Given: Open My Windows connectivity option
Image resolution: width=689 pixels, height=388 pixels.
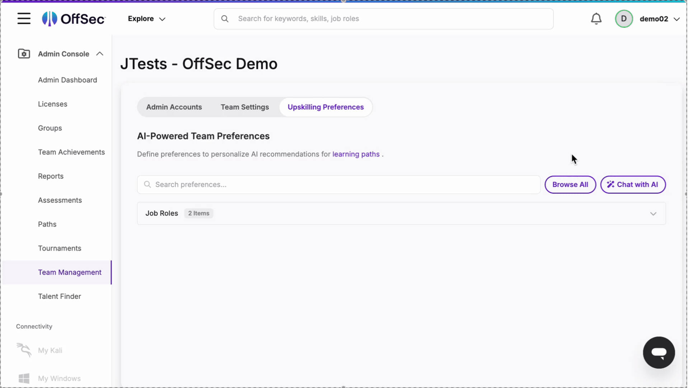Looking at the screenshot, I should [x=59, y=378].
